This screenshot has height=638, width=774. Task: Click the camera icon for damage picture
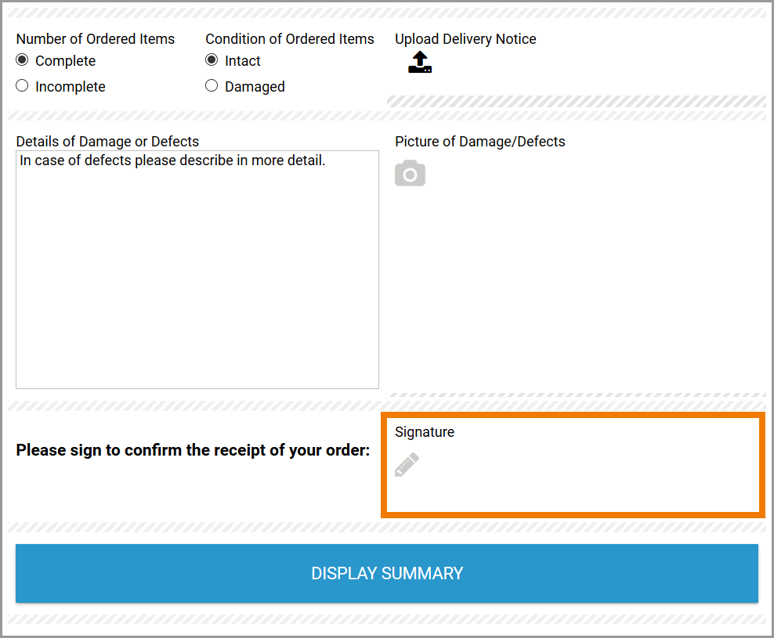tap(410, 173)
